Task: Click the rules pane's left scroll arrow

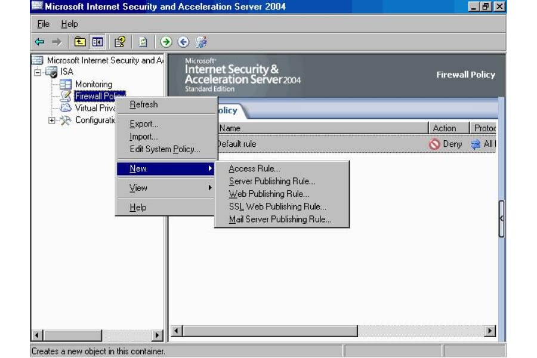Action: (177, 331)
